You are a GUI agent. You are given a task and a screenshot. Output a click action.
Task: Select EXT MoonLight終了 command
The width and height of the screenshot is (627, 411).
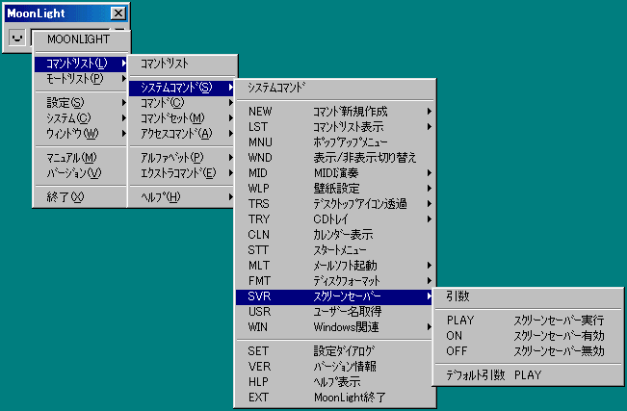335,397
